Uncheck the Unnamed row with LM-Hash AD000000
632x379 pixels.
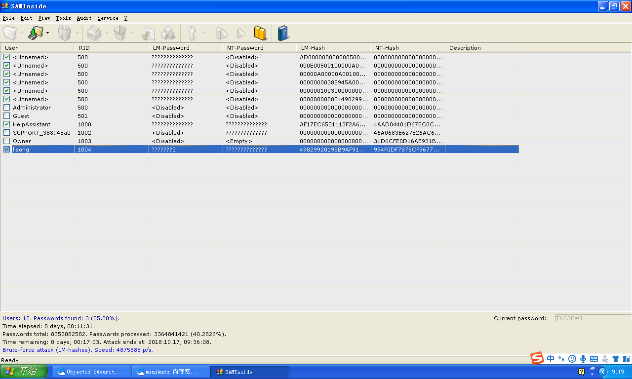coord(7,57)
